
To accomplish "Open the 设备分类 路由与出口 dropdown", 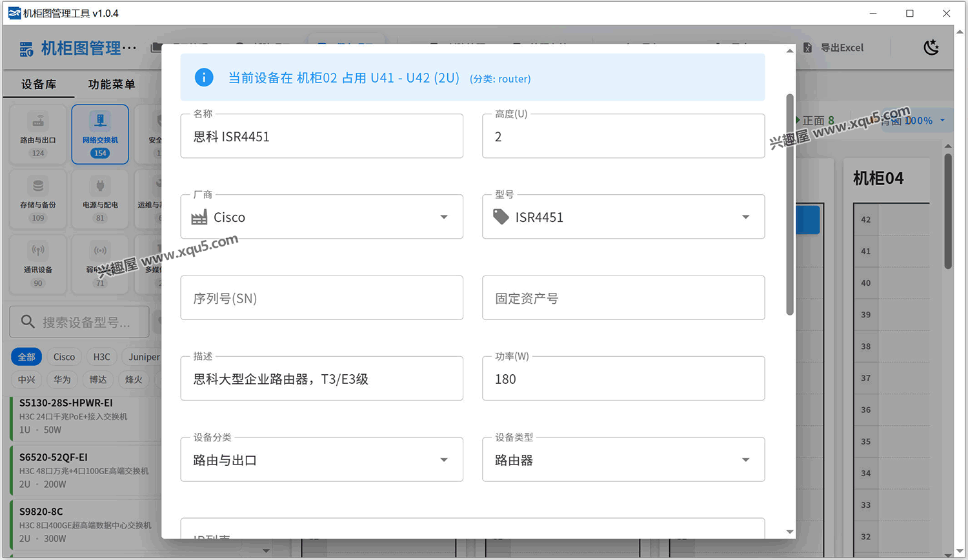I will point(321,459).
